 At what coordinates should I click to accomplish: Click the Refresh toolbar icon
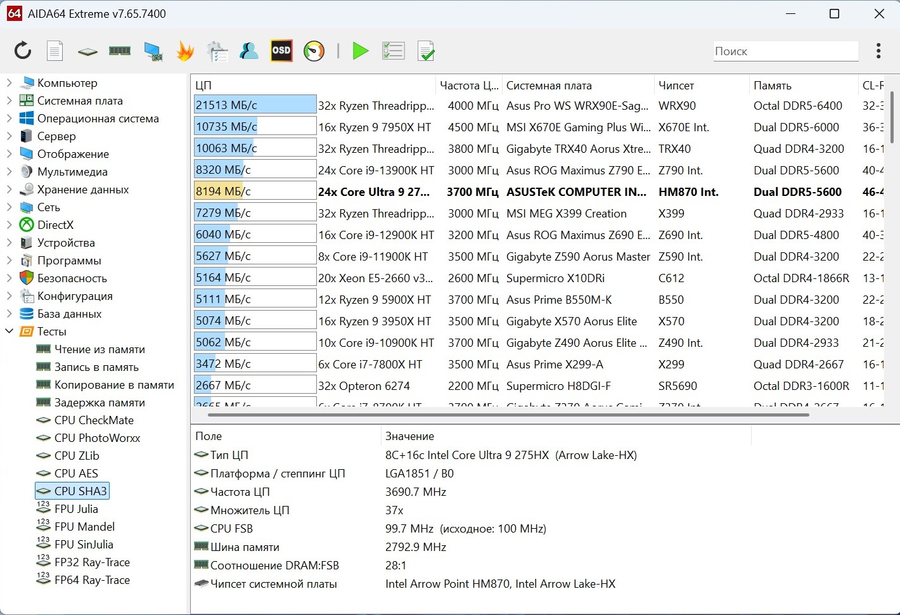click(23, 51)
